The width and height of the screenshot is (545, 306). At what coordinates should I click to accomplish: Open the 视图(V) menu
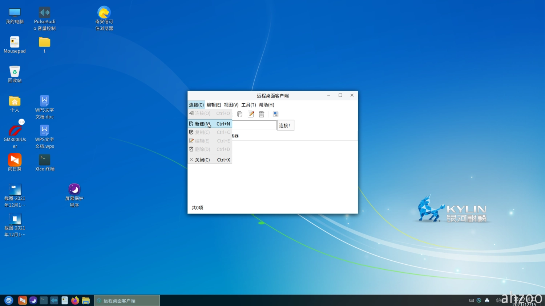231,105
